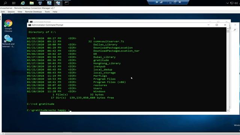
Task: Click 'Dallas_Library' directory entry
Action: coord(105,45)
